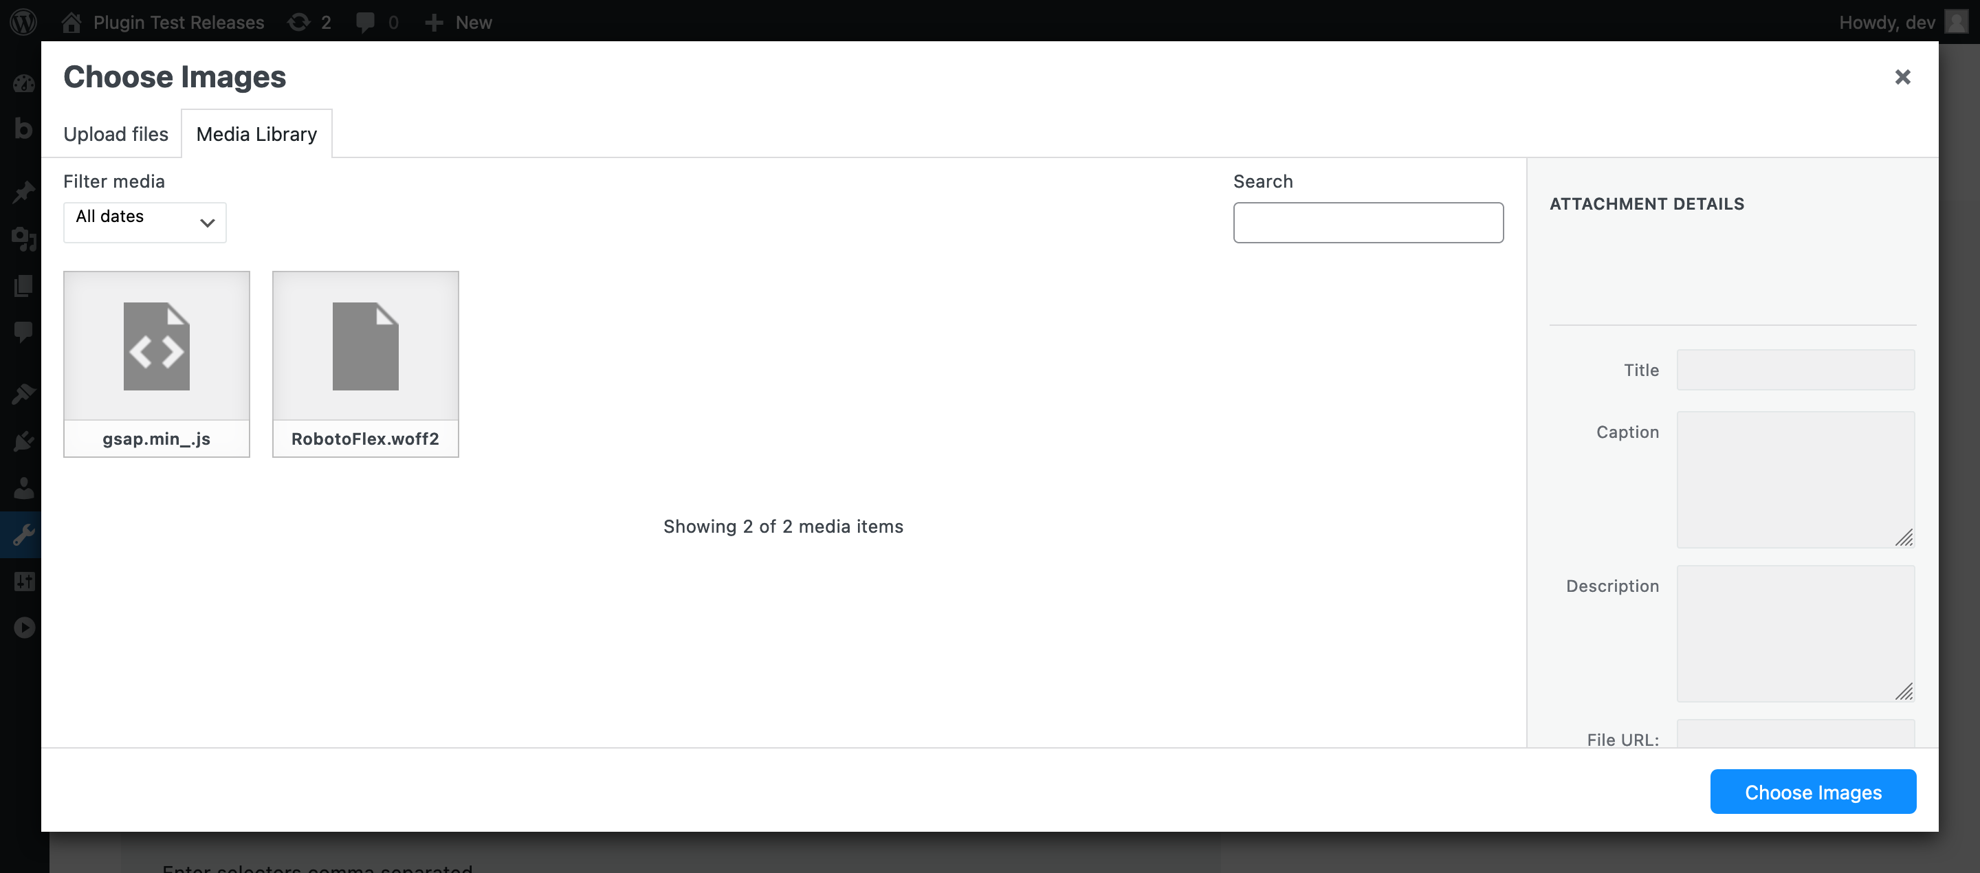Screen dimensions: 1980x873
Task: Open the 'b' plugin icon in sidebar
Action: (x=24, y=129)
